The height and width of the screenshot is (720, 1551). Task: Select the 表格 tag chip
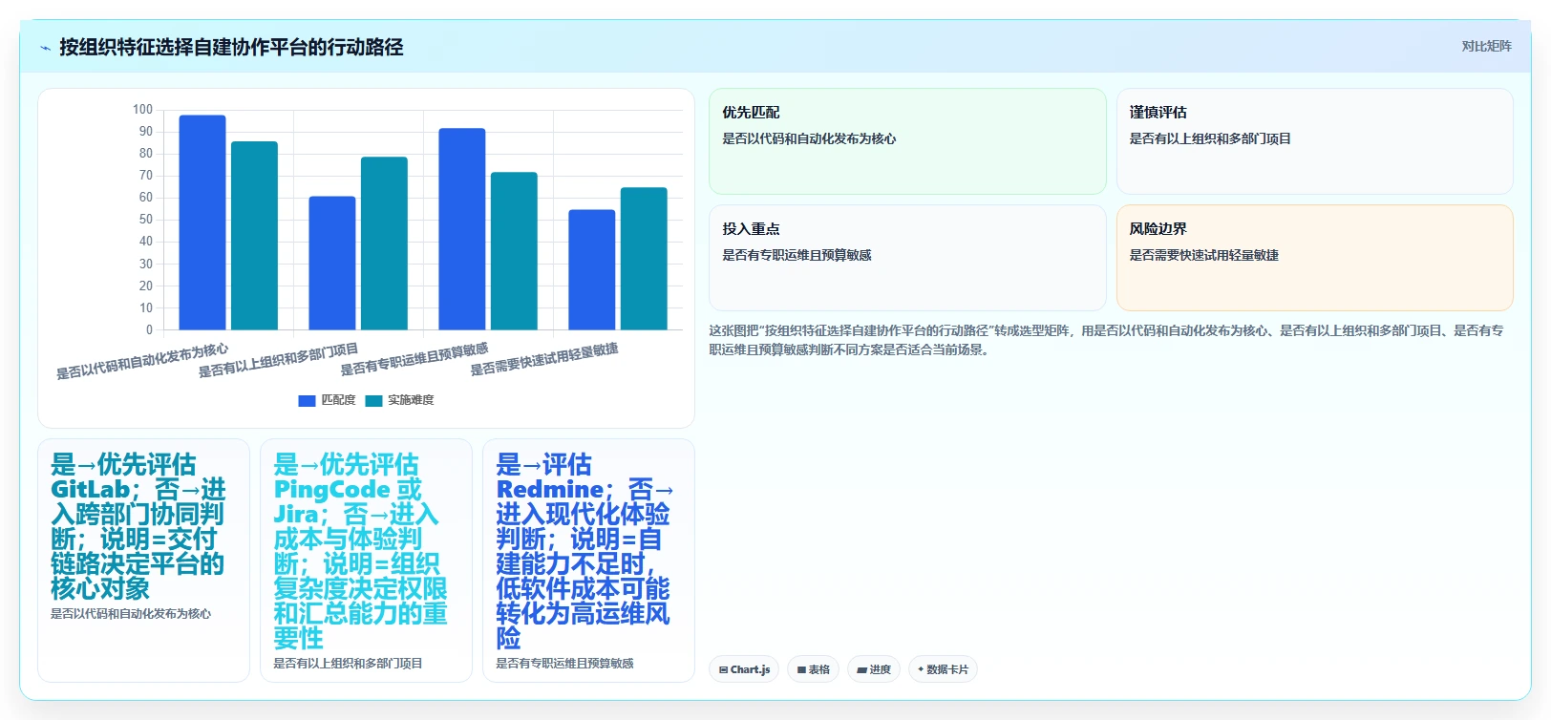(814, 669)
